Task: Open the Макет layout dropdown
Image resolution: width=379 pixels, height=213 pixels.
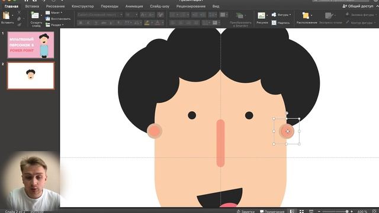Action: [54, 12]
